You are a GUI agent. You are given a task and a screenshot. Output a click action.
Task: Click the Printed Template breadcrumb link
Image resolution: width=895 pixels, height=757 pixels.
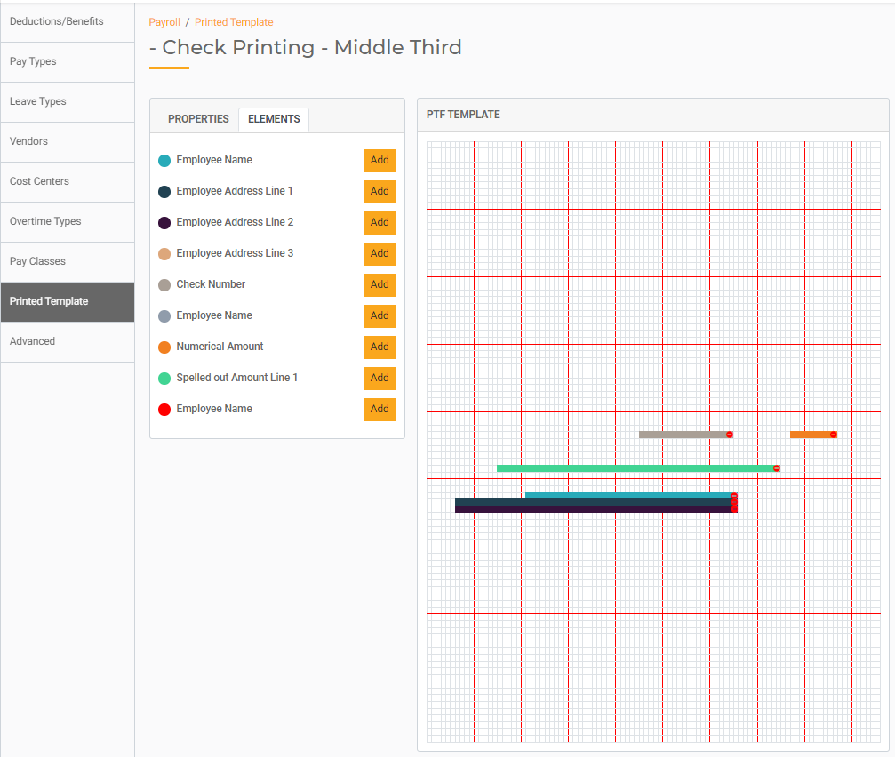tap(234, 22)
